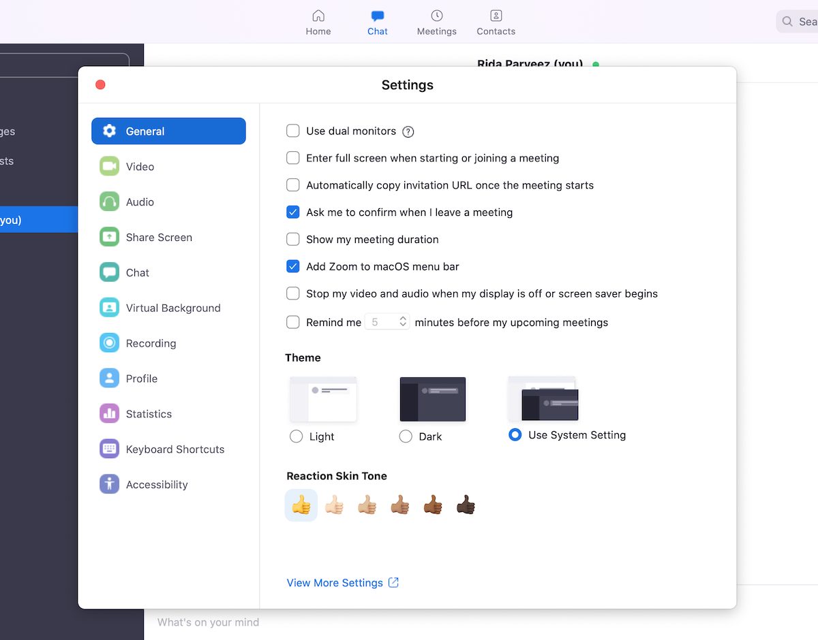
Task: Open Share Screen settings icon
Action: (x=109, y=237)
